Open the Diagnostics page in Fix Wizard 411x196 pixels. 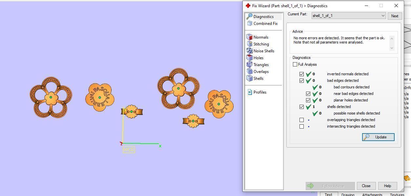tap(264, 16)
